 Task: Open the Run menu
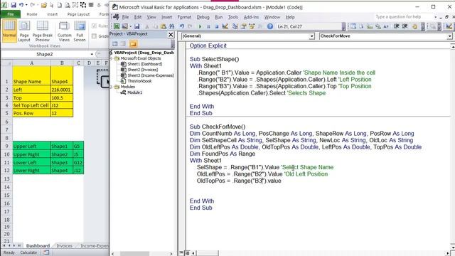[x=219, y=17]
